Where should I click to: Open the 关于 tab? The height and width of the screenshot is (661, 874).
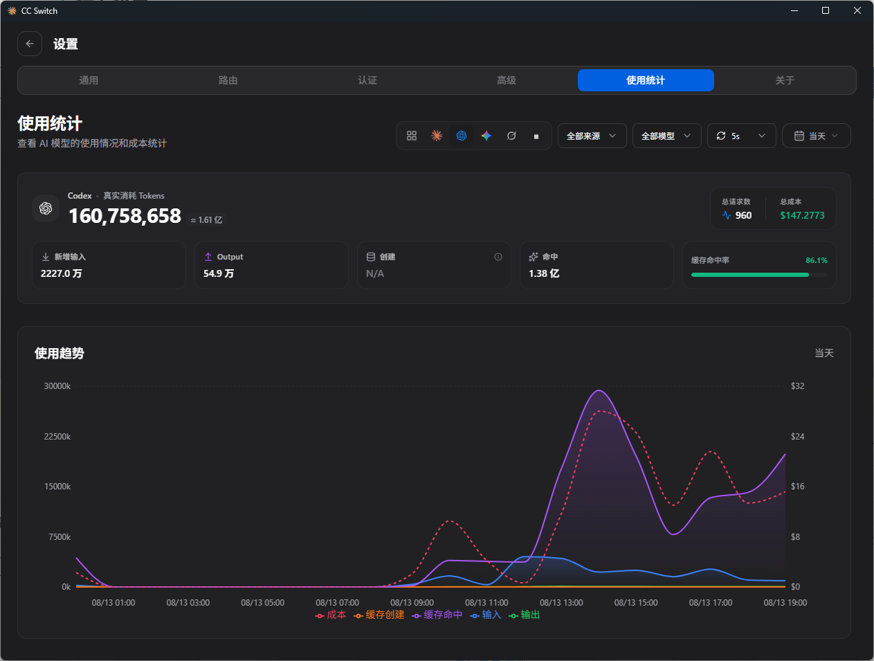(785, 80)
